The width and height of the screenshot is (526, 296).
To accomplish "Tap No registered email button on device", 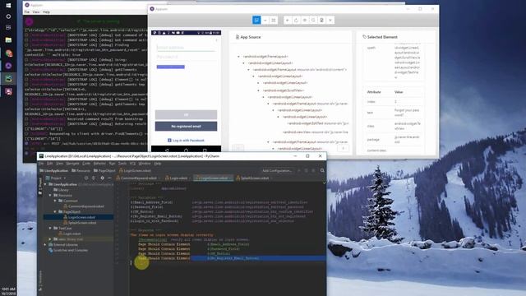I will tap(186, 126).
